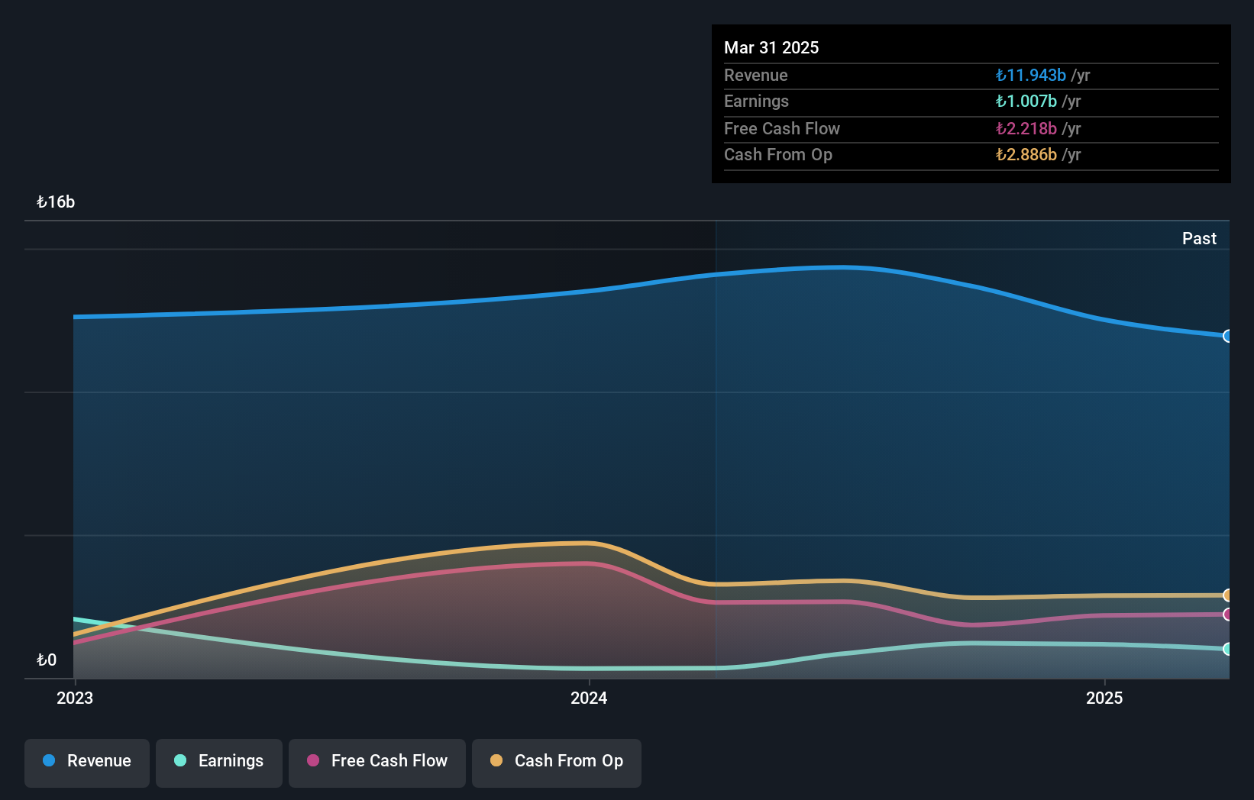Image resolution: width=1254 pixels, height=800 pixels.
Task: Click the Revenue row label in tooltip
Action: point(756,75)
